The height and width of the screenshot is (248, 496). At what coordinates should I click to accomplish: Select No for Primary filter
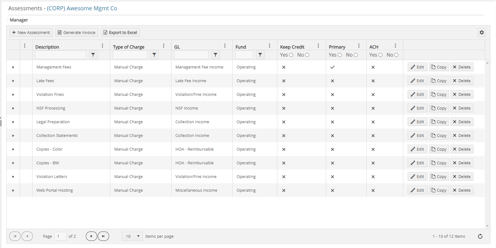tap(356, 55)
